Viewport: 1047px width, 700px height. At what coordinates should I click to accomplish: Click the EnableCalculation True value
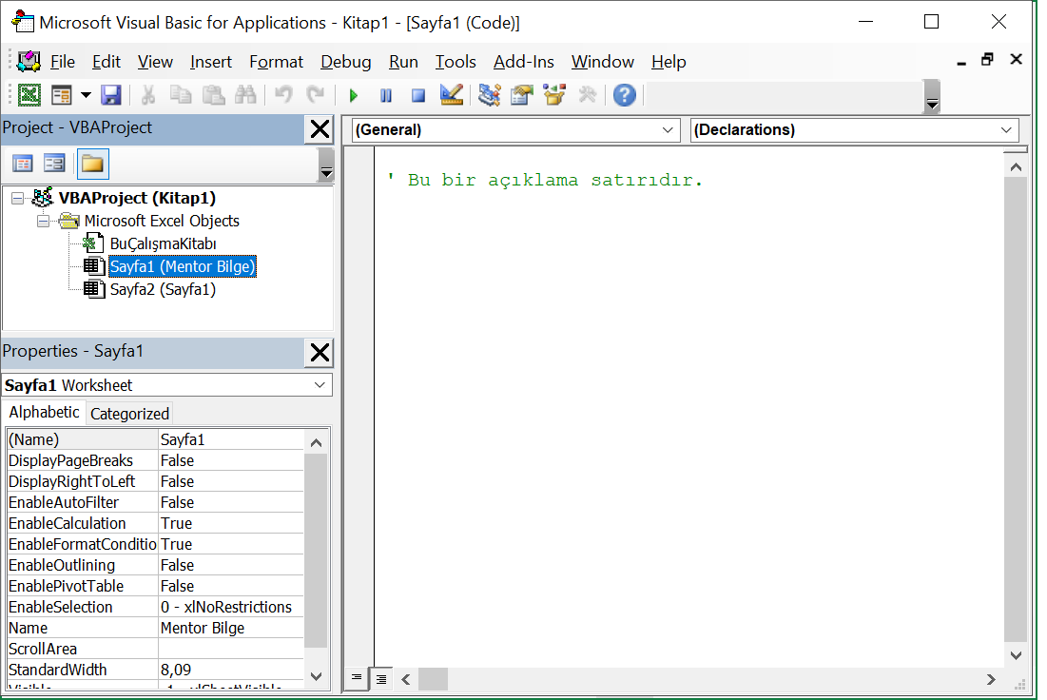click(231, 523)
